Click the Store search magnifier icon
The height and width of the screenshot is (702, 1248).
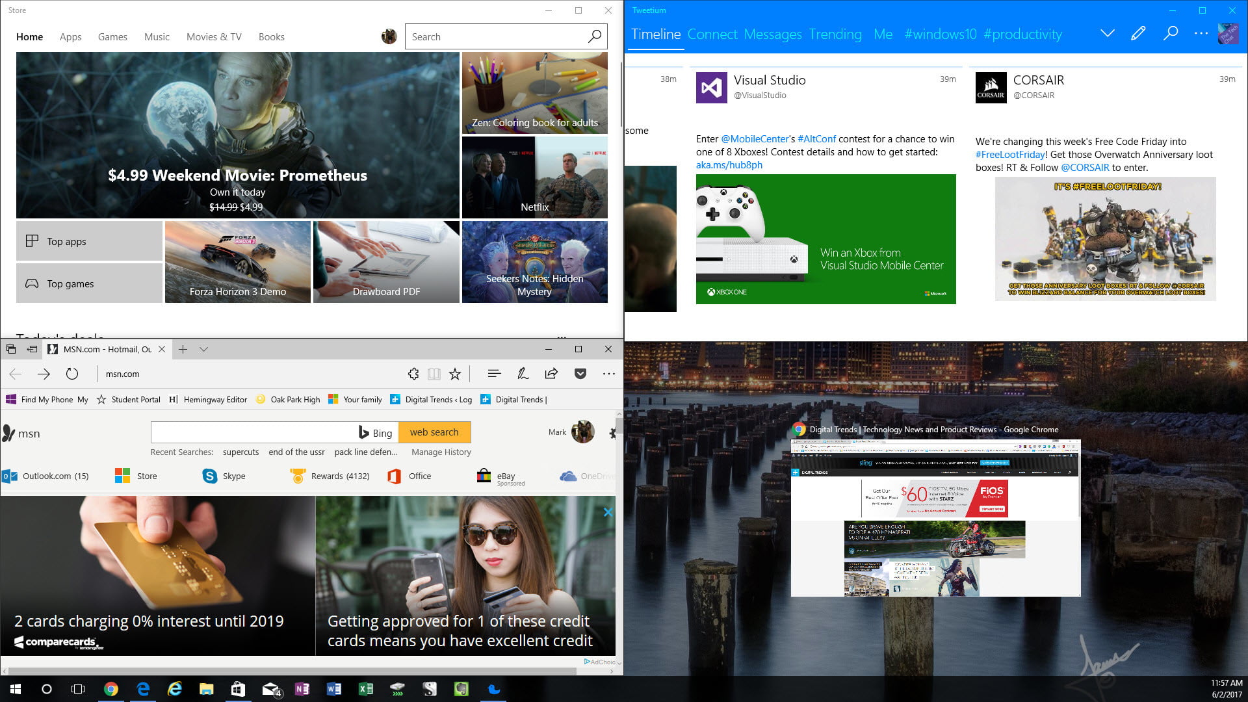[595, 36]
